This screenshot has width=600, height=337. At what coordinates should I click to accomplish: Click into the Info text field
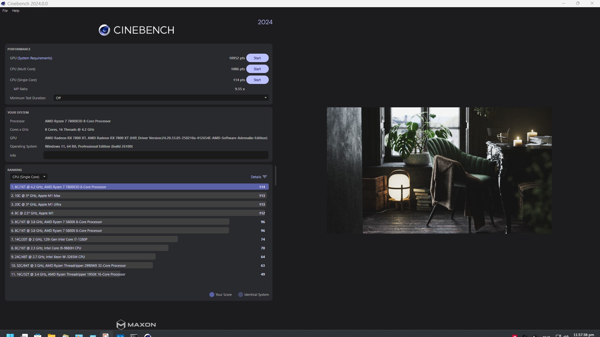point(156,155)
